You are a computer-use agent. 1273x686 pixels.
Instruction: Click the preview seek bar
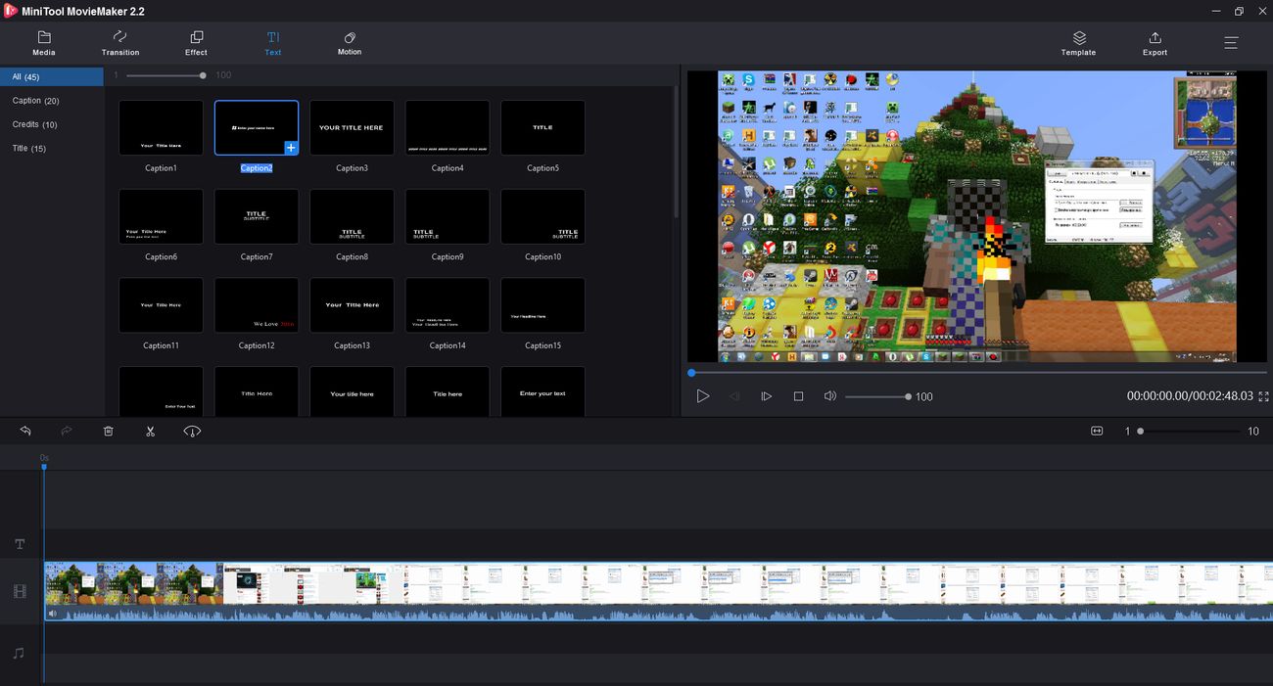[977, 373]
